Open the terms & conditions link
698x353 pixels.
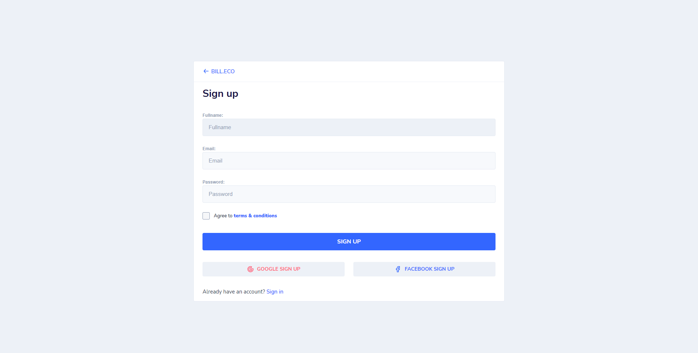pyautogui.click(x=255, y=216)
